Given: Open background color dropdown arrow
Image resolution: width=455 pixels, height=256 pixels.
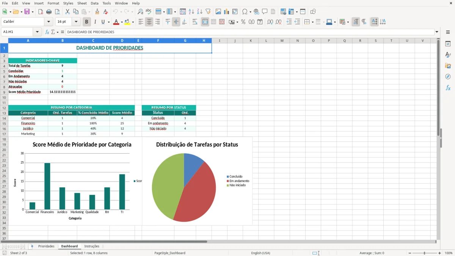Looking at the screenshot, I should (x=133, y=22).
